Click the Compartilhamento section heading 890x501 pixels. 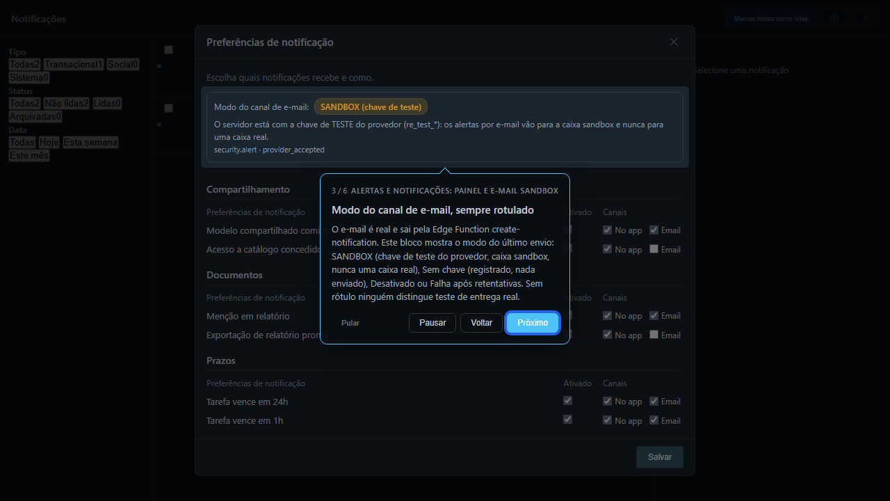tap(248, 189)
